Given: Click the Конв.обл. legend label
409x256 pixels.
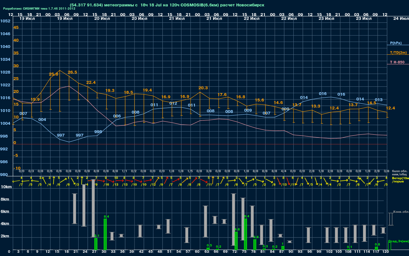Looking at the screenshot, I should [x=402, y=212].
